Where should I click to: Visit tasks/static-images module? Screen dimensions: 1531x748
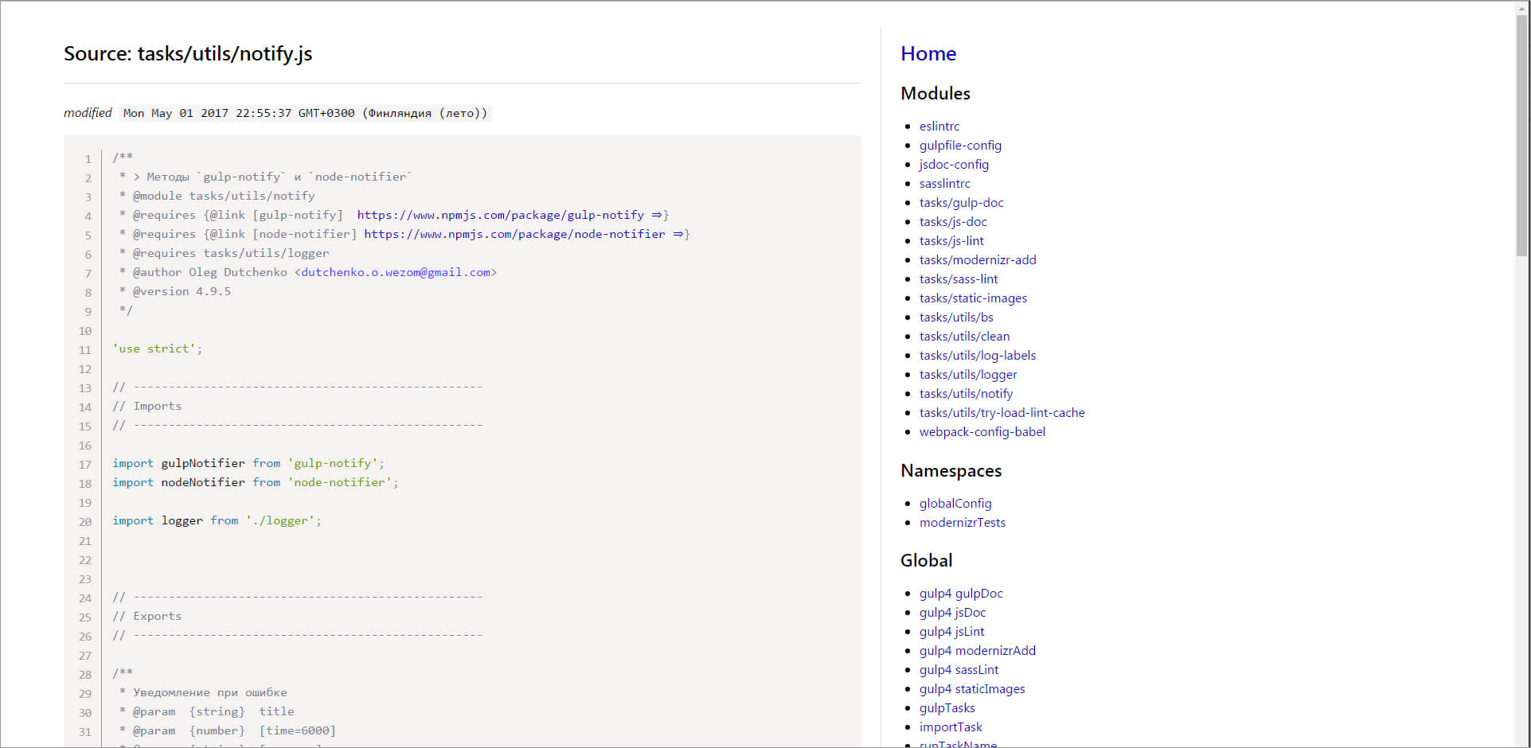click(x=973, y=298)
